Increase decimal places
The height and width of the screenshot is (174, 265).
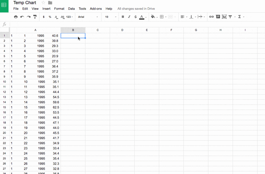pyautogui.click(x=62, y=17)
